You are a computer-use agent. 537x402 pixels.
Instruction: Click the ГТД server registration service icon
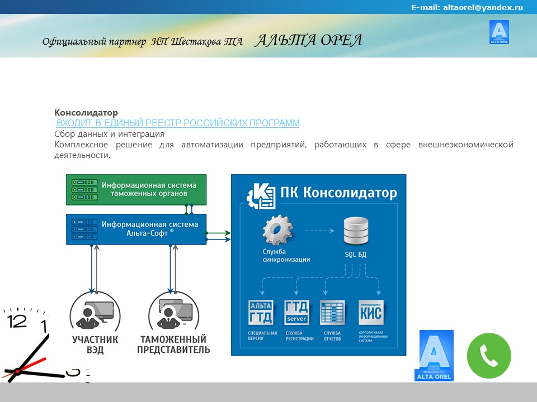pos(296,313)
